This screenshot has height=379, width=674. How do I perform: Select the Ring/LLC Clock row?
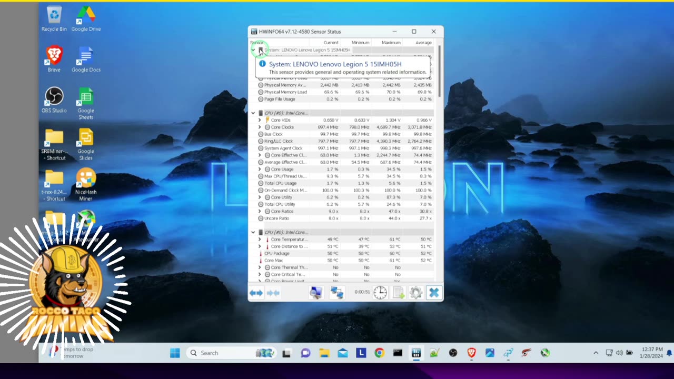tap(345, 141)
